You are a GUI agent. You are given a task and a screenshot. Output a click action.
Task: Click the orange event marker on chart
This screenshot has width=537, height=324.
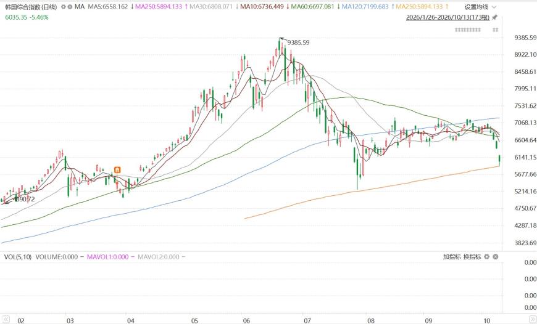(x=117, y=169)
